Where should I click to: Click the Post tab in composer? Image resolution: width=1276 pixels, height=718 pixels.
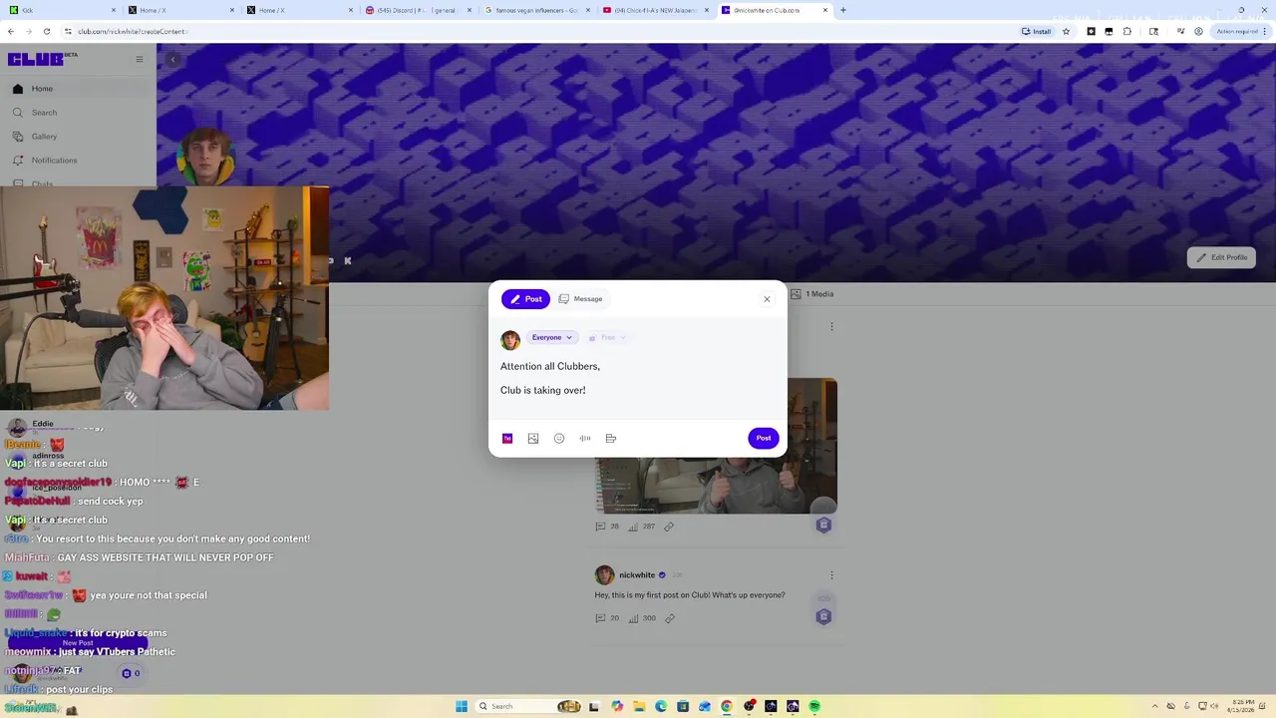525,299
